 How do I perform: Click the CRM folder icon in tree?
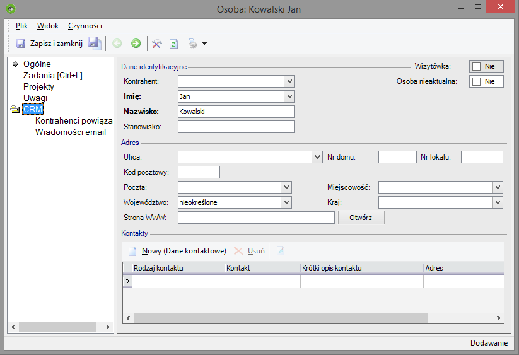click(15, 109)
